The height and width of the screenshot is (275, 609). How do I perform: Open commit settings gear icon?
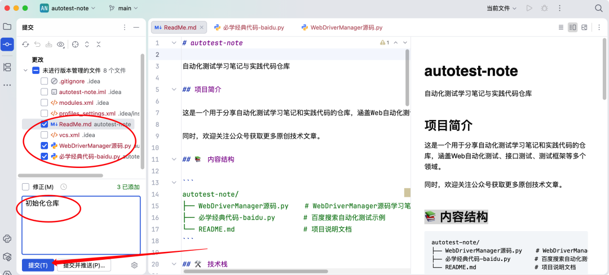click(x=134, y=265)
